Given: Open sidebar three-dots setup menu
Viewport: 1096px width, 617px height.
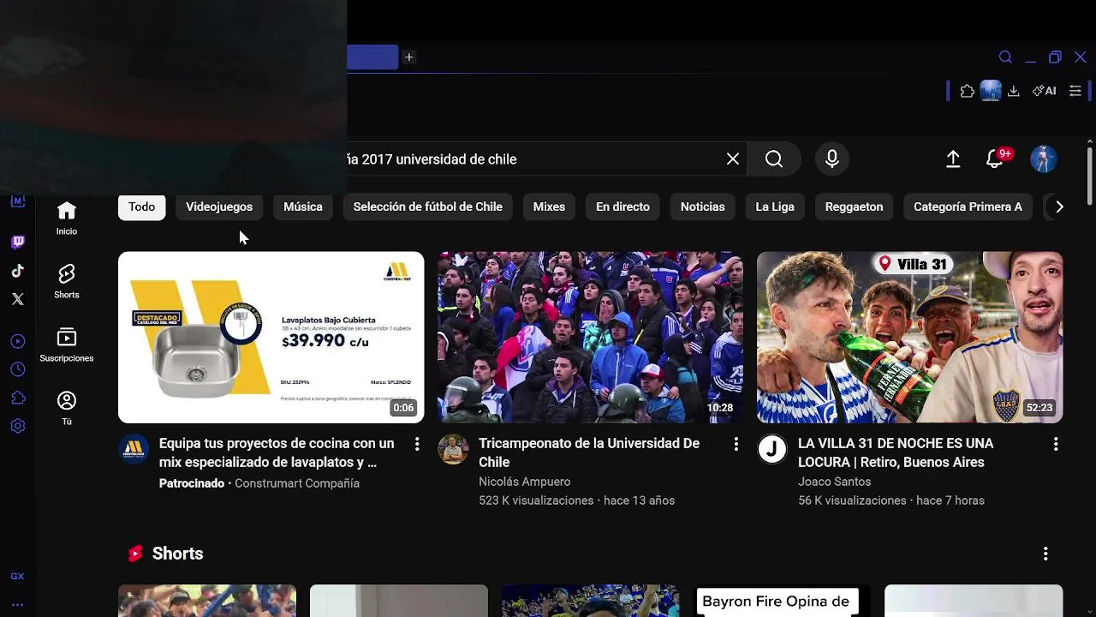Looking at the screenshot, I should pos(18,604).
